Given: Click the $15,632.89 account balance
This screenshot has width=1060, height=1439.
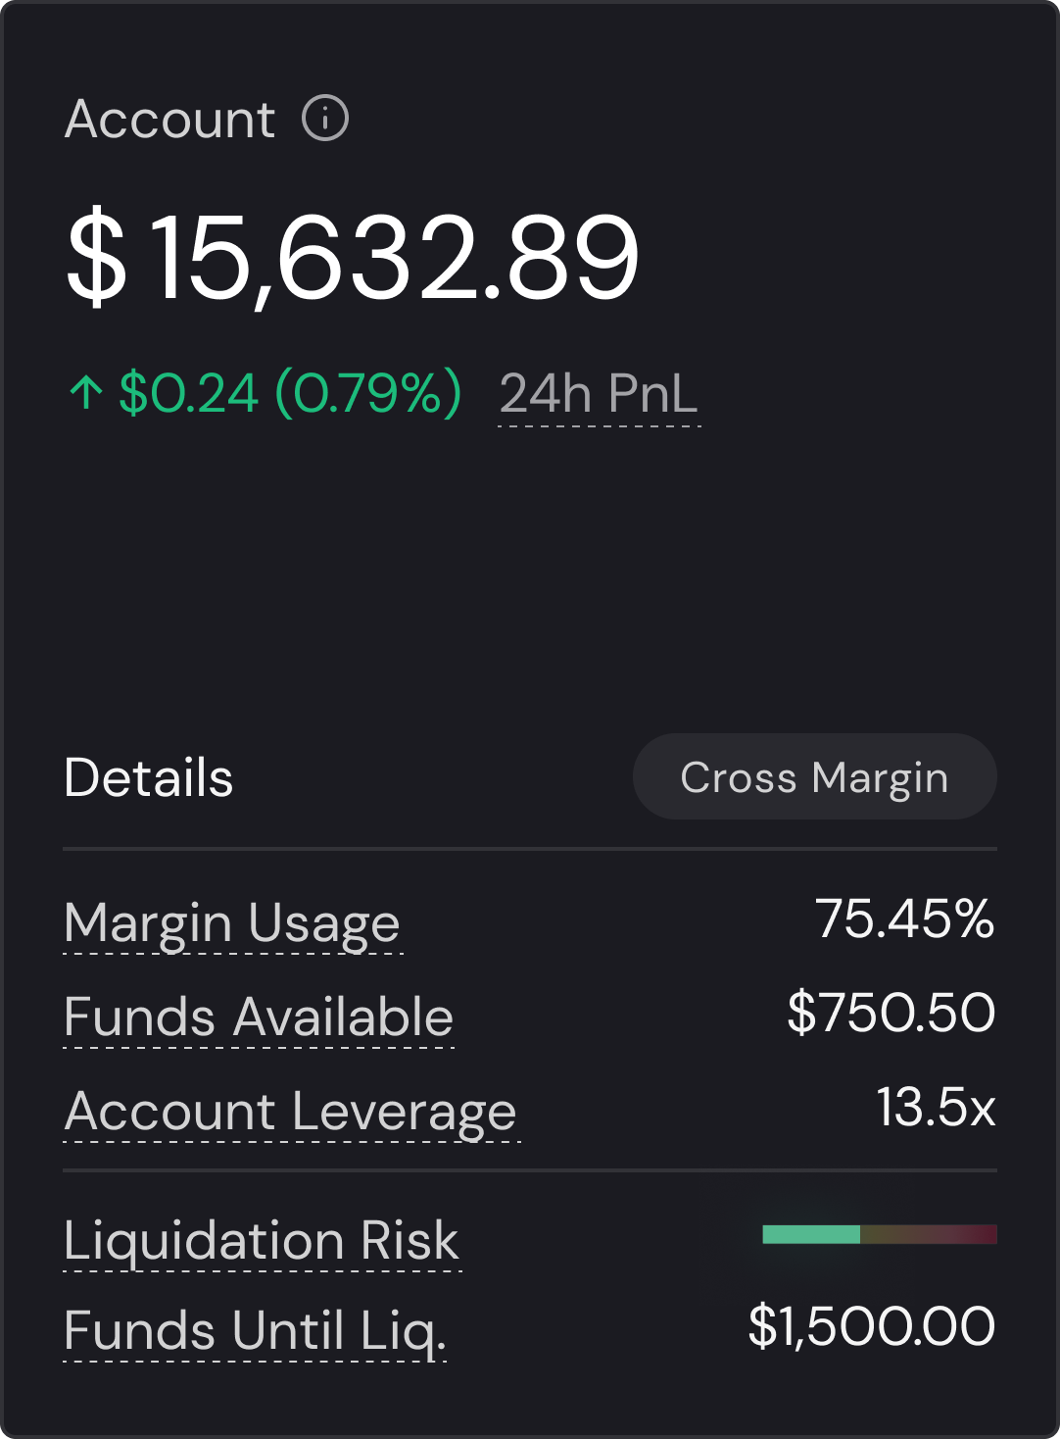Looking at the screenshot, I should click(x=353, y=257).
